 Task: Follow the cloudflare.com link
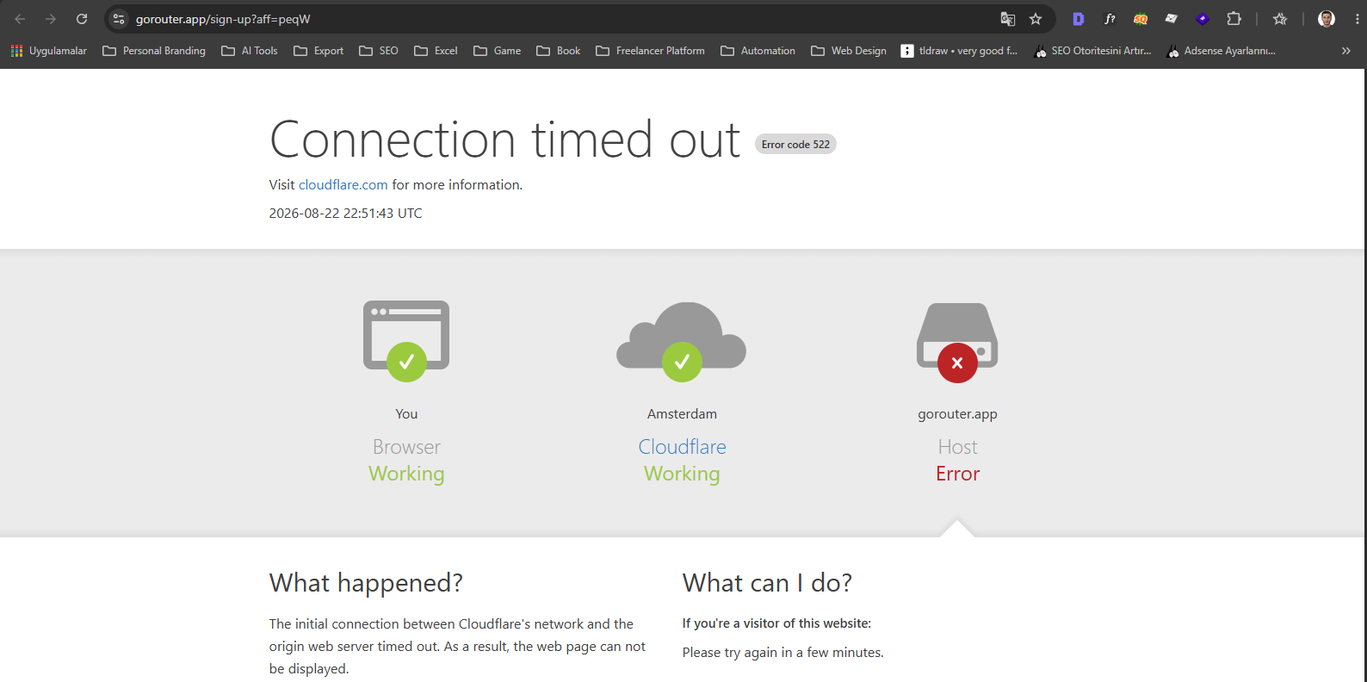(343, 185)
